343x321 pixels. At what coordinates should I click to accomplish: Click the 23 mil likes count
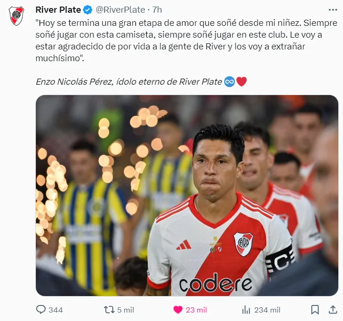196,310
